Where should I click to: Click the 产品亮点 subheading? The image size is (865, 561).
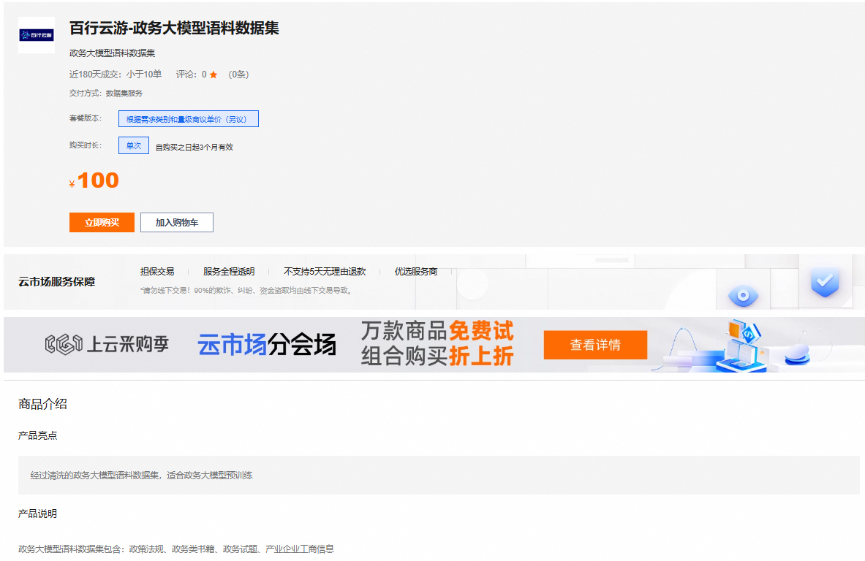click(37, 435)
